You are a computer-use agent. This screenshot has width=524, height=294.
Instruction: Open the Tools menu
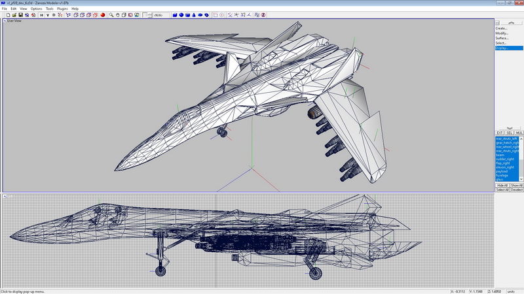click(x=50, y=8)
